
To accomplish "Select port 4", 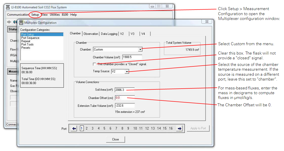I will tap(98, 129).
